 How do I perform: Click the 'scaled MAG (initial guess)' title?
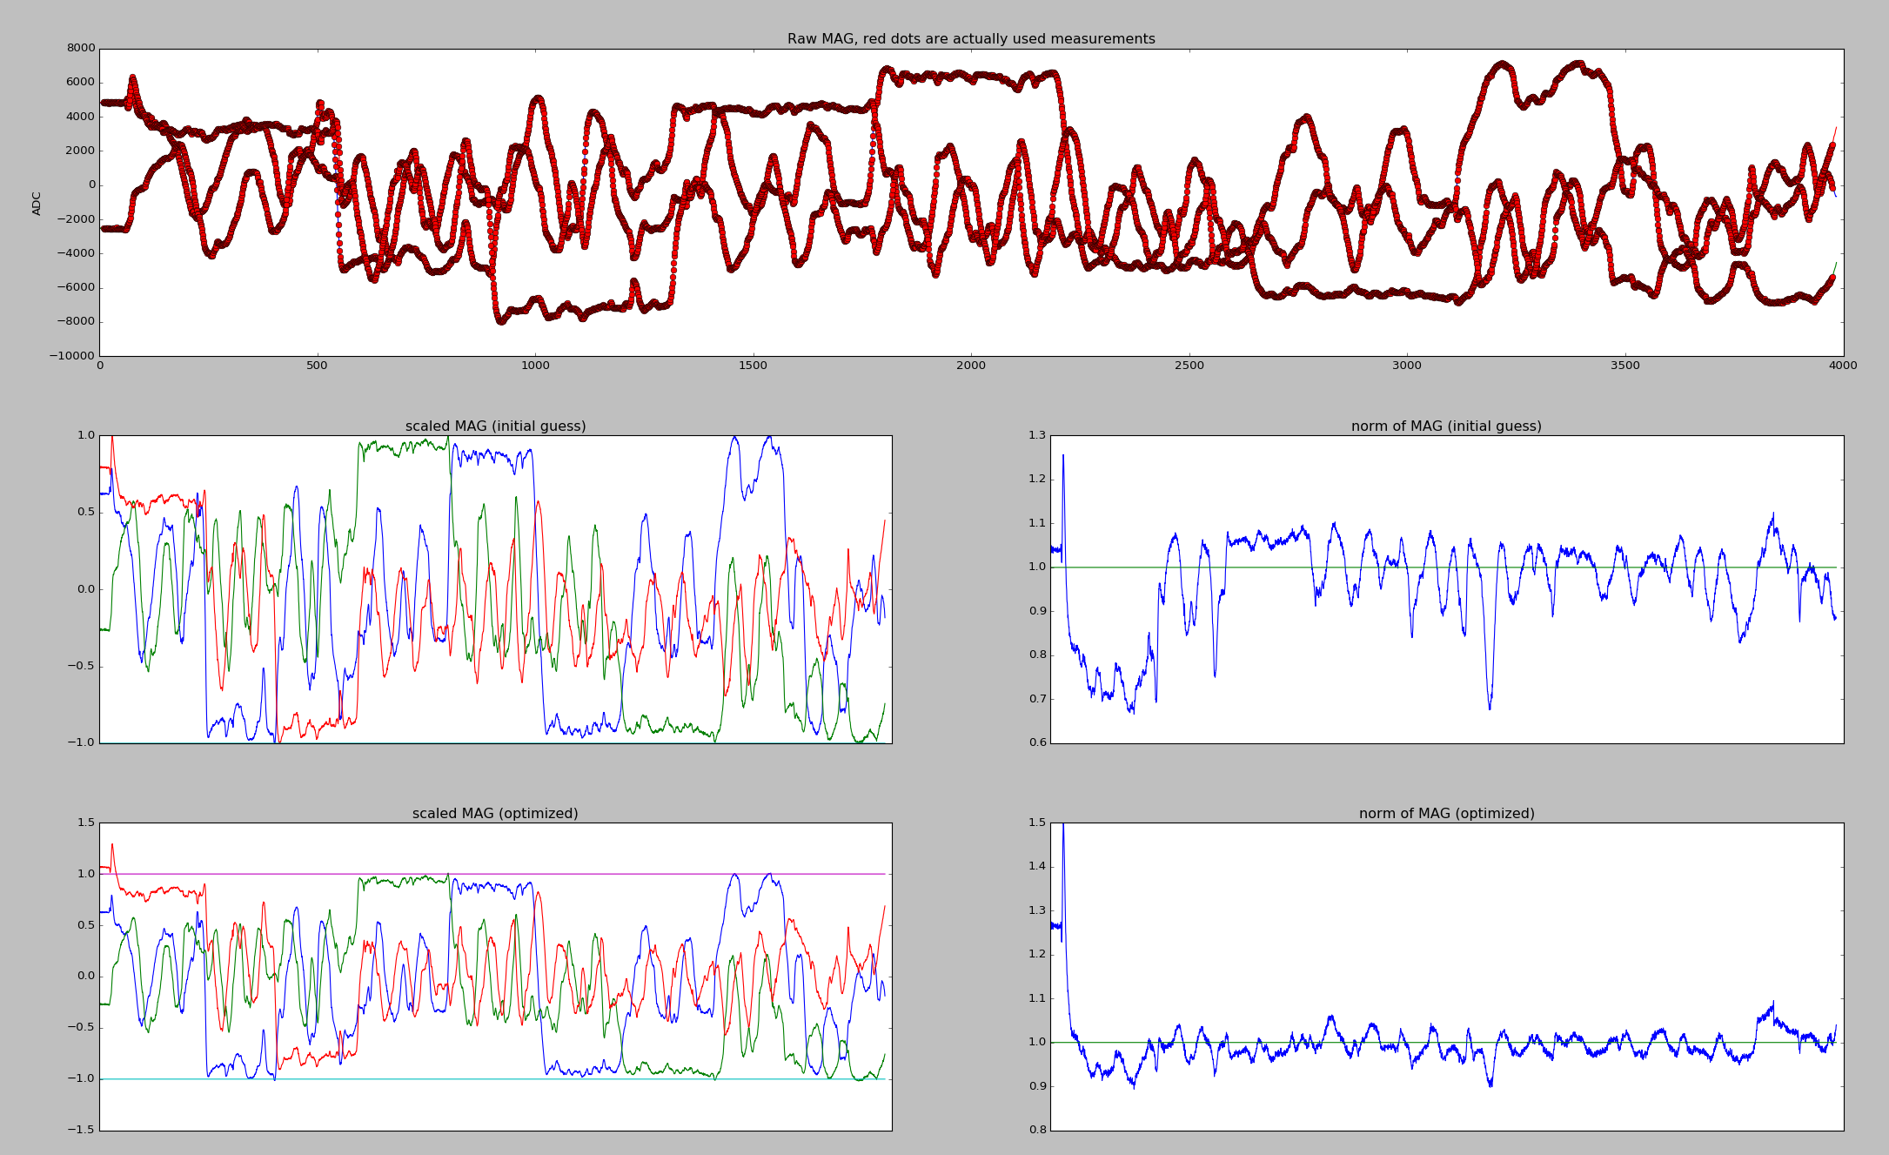pos(495,426)
